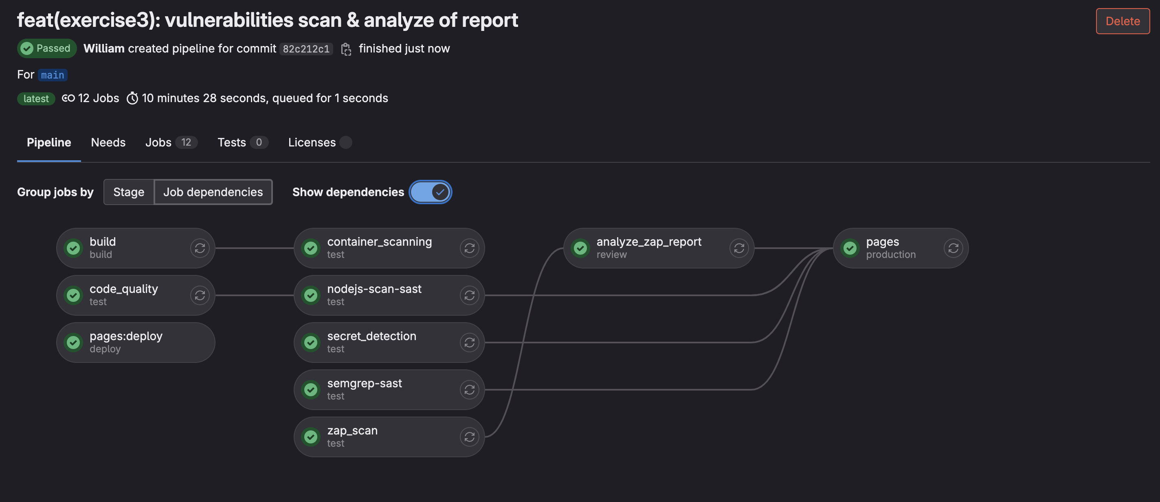Open the Licenses tab

(320, 143)
